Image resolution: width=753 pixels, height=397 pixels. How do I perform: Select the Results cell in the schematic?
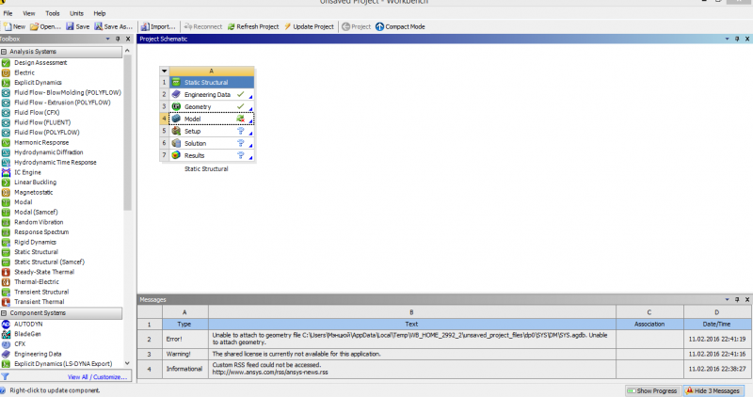(211, 155)
